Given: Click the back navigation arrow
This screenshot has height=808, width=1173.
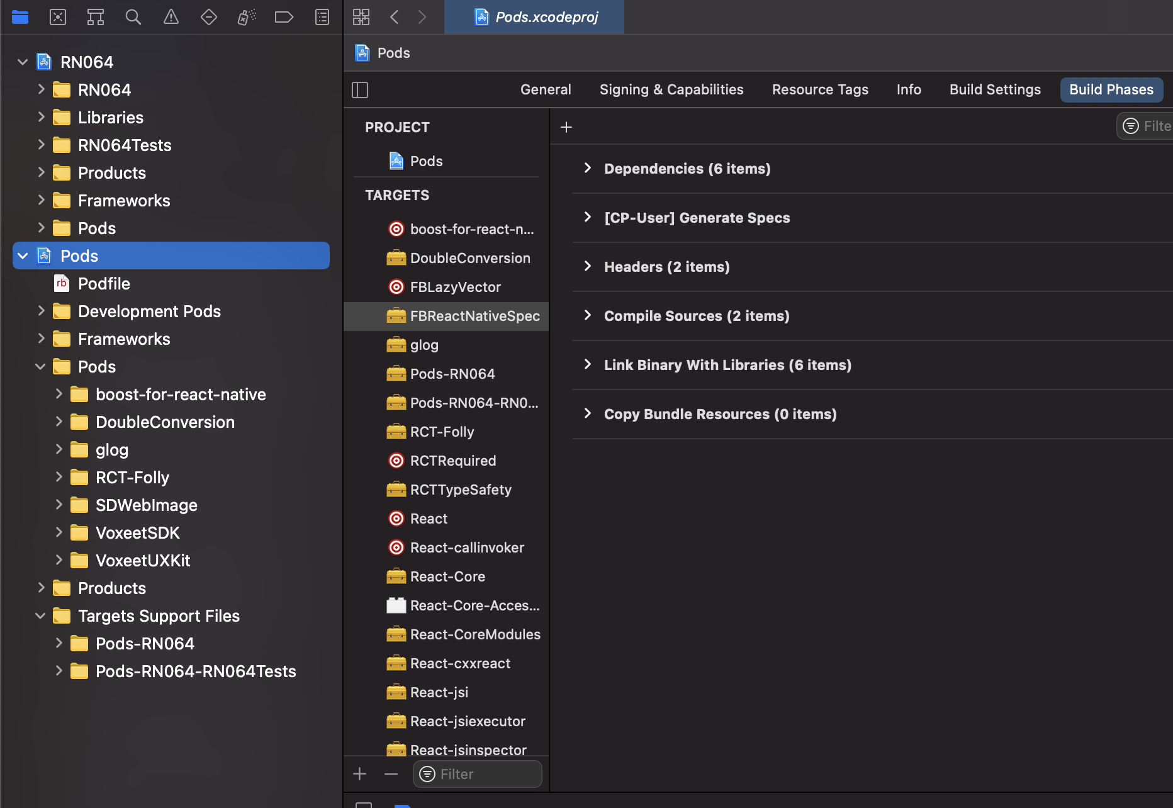Looking at the screenshot, I should [395, 17].
